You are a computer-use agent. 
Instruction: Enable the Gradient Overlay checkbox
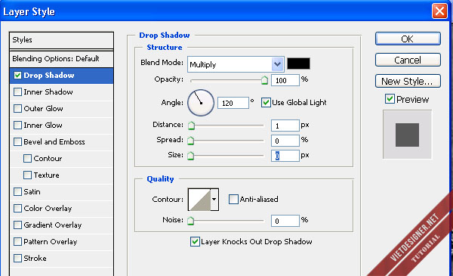[17, 225]
